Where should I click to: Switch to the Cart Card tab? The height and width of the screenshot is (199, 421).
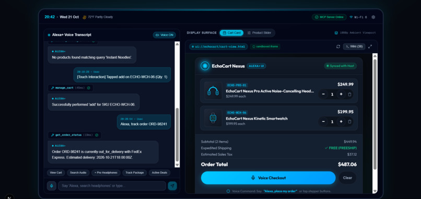pos(232,33)
